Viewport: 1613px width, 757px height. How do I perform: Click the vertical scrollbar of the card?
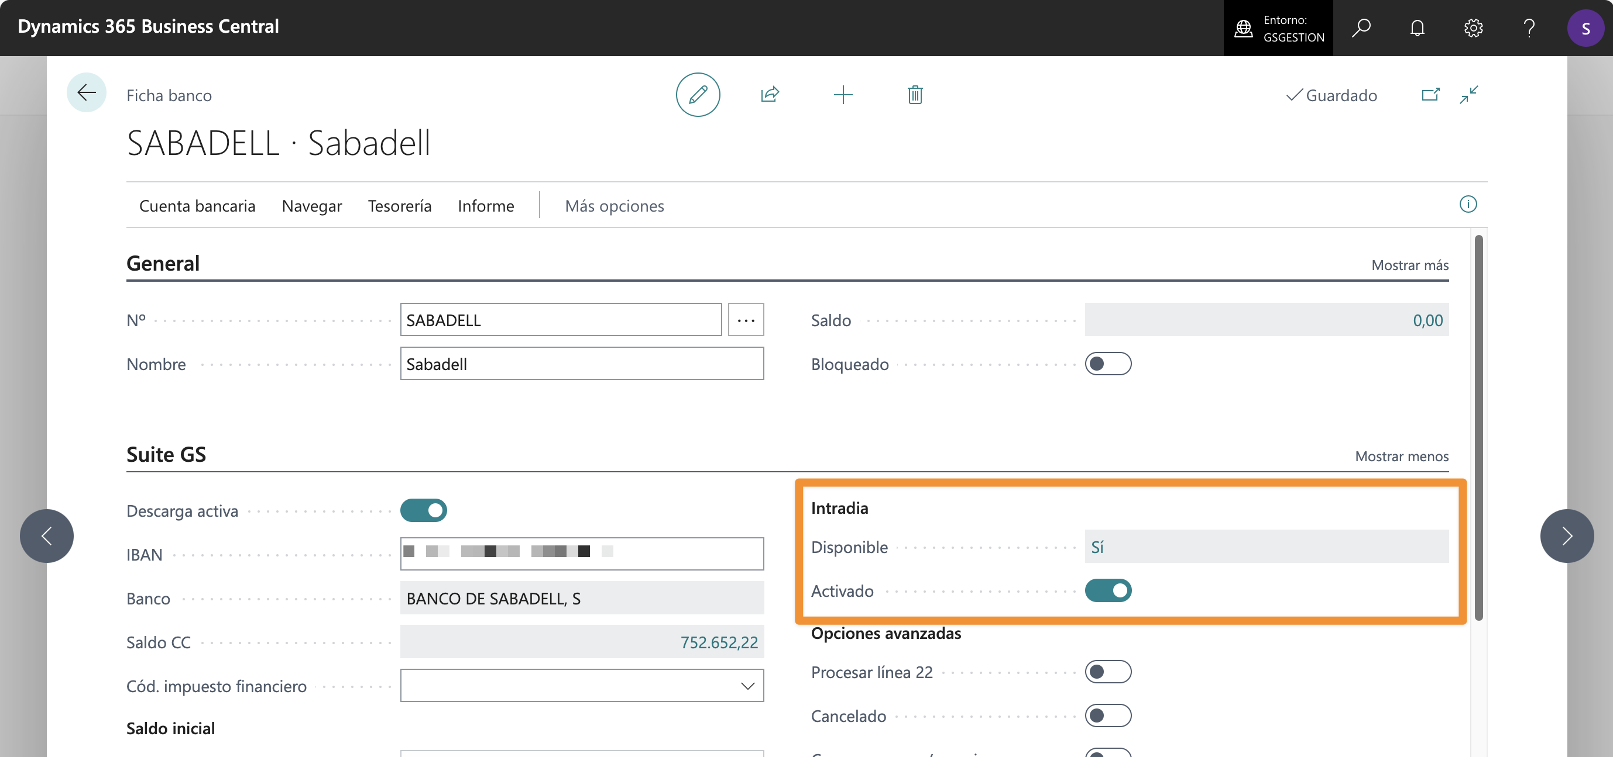point(1478,427)
